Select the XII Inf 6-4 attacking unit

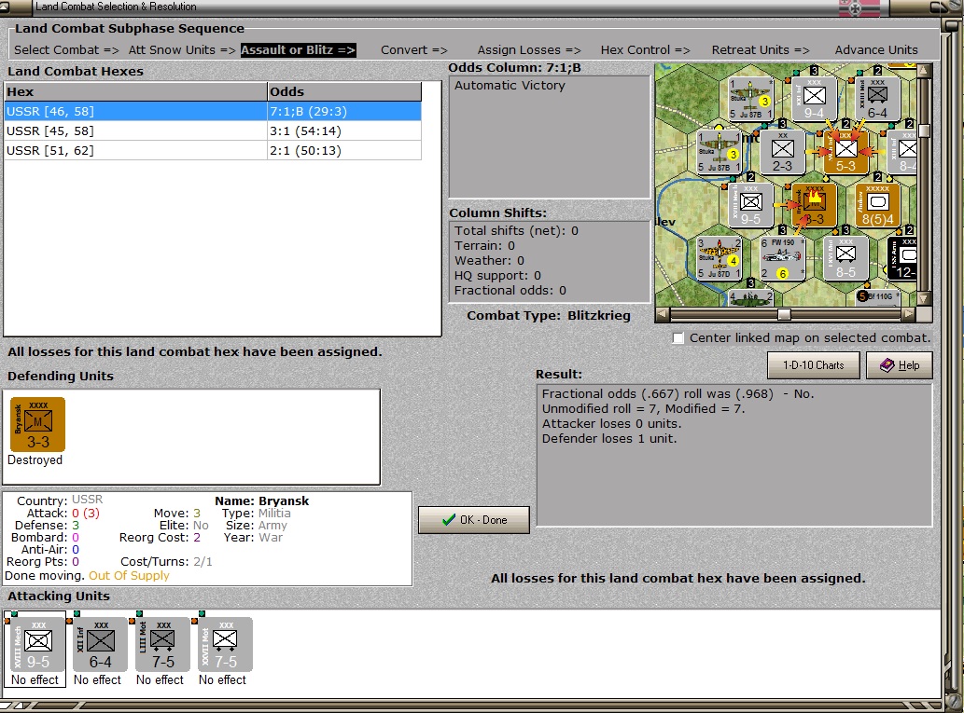pyautogui.click(x=100, y=644)
